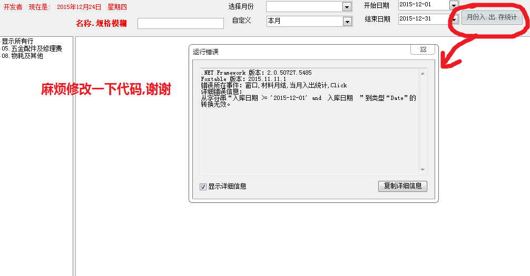The height and width of the screenshot is (276, 530).
Task: Click the 名称.规格模糊 search input field
Action: (181, 23)
